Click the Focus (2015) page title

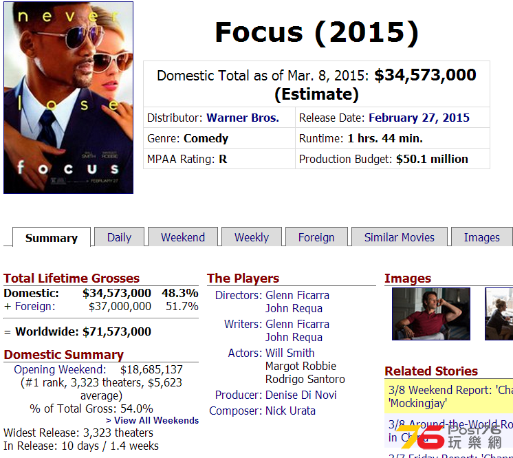[x=317, y=32]
